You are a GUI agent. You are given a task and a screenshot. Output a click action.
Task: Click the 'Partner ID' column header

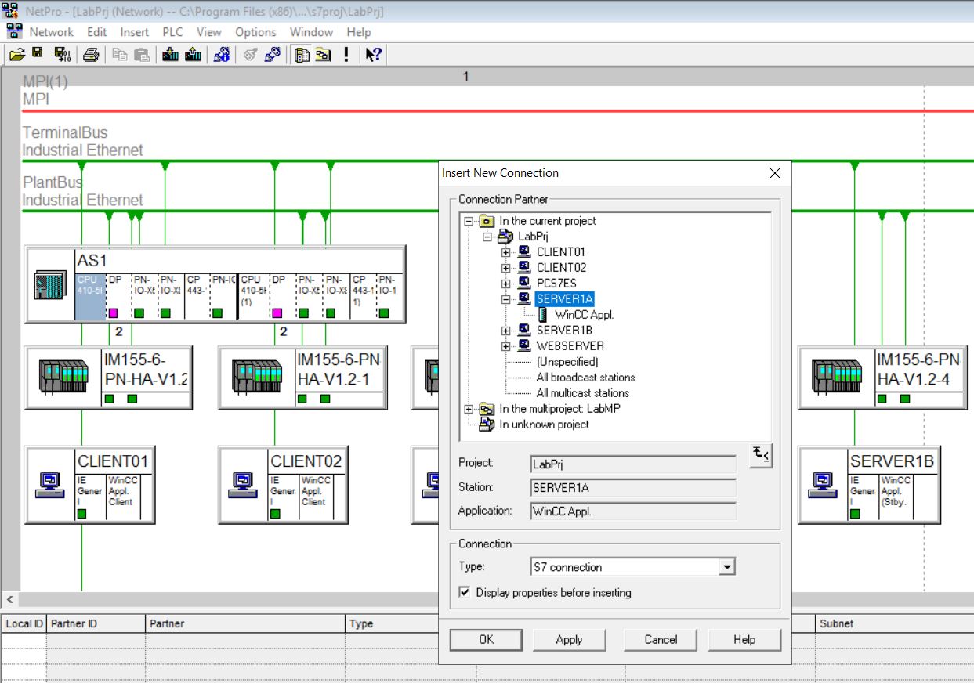click(x=96, y=624)
